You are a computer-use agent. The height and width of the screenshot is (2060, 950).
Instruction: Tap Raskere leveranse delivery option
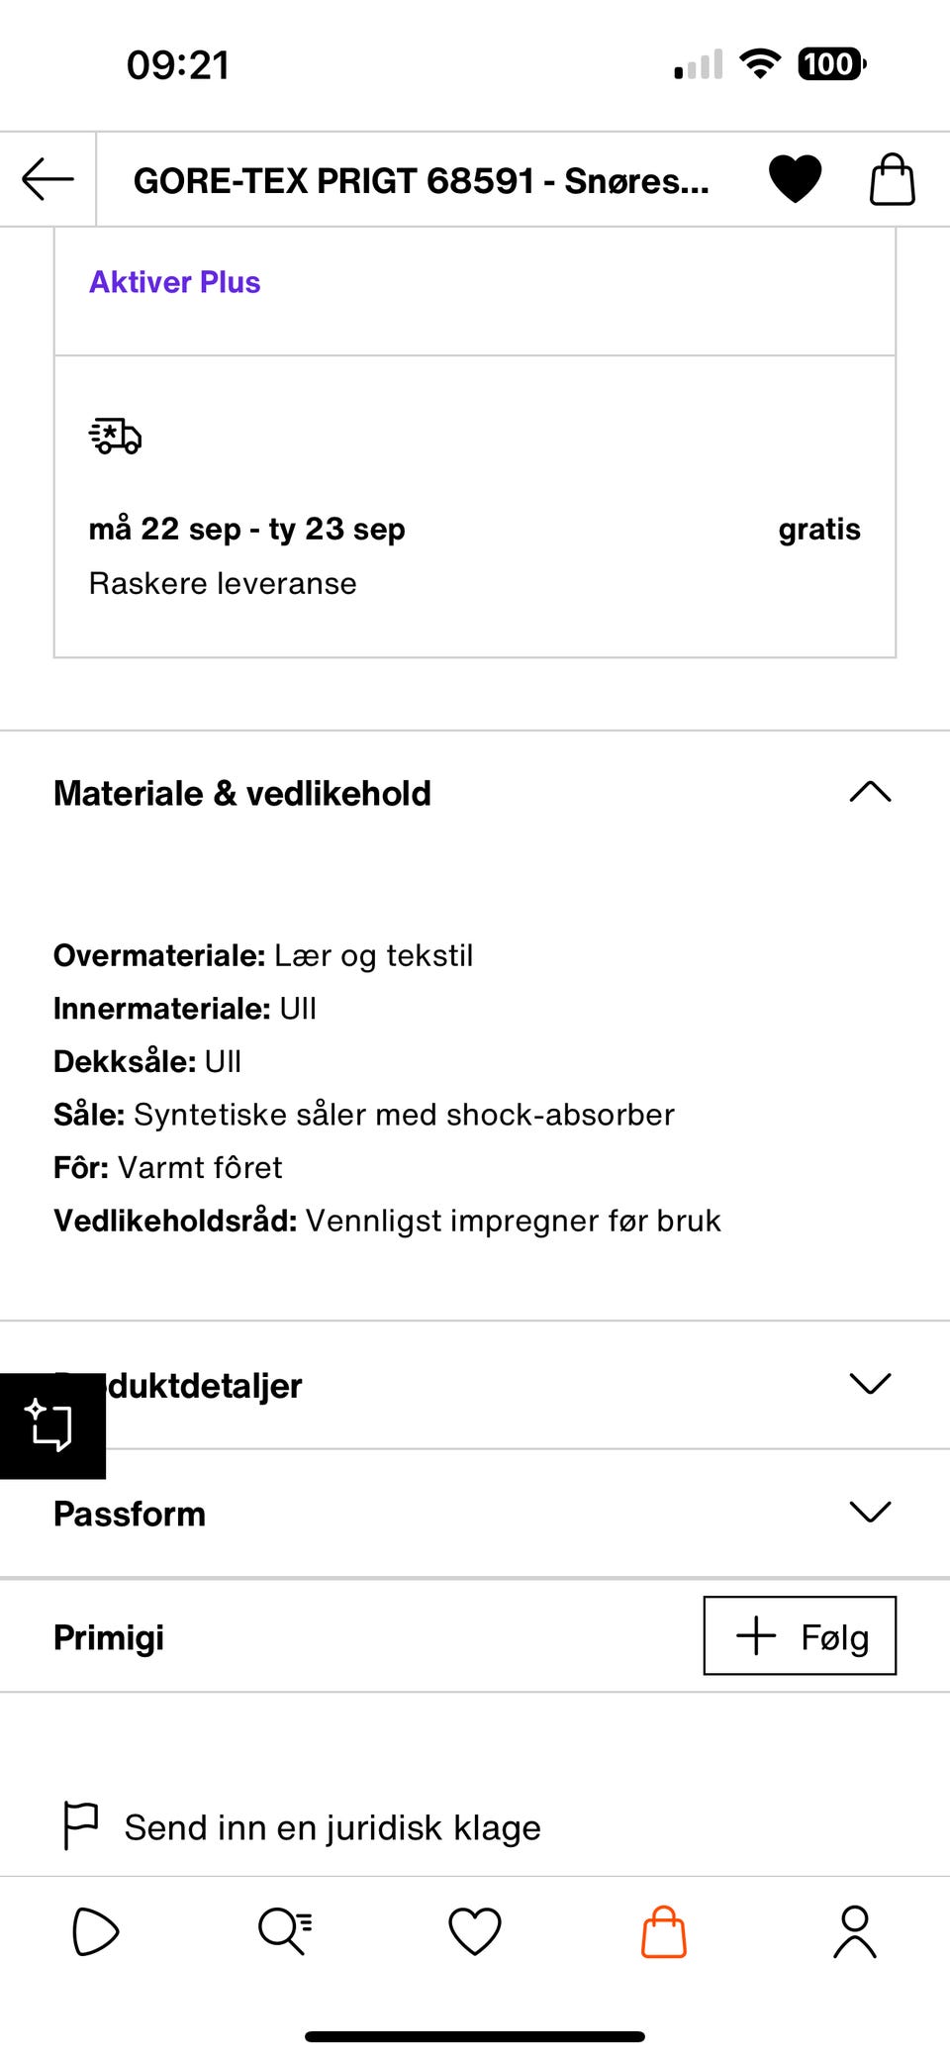[223, 582]
